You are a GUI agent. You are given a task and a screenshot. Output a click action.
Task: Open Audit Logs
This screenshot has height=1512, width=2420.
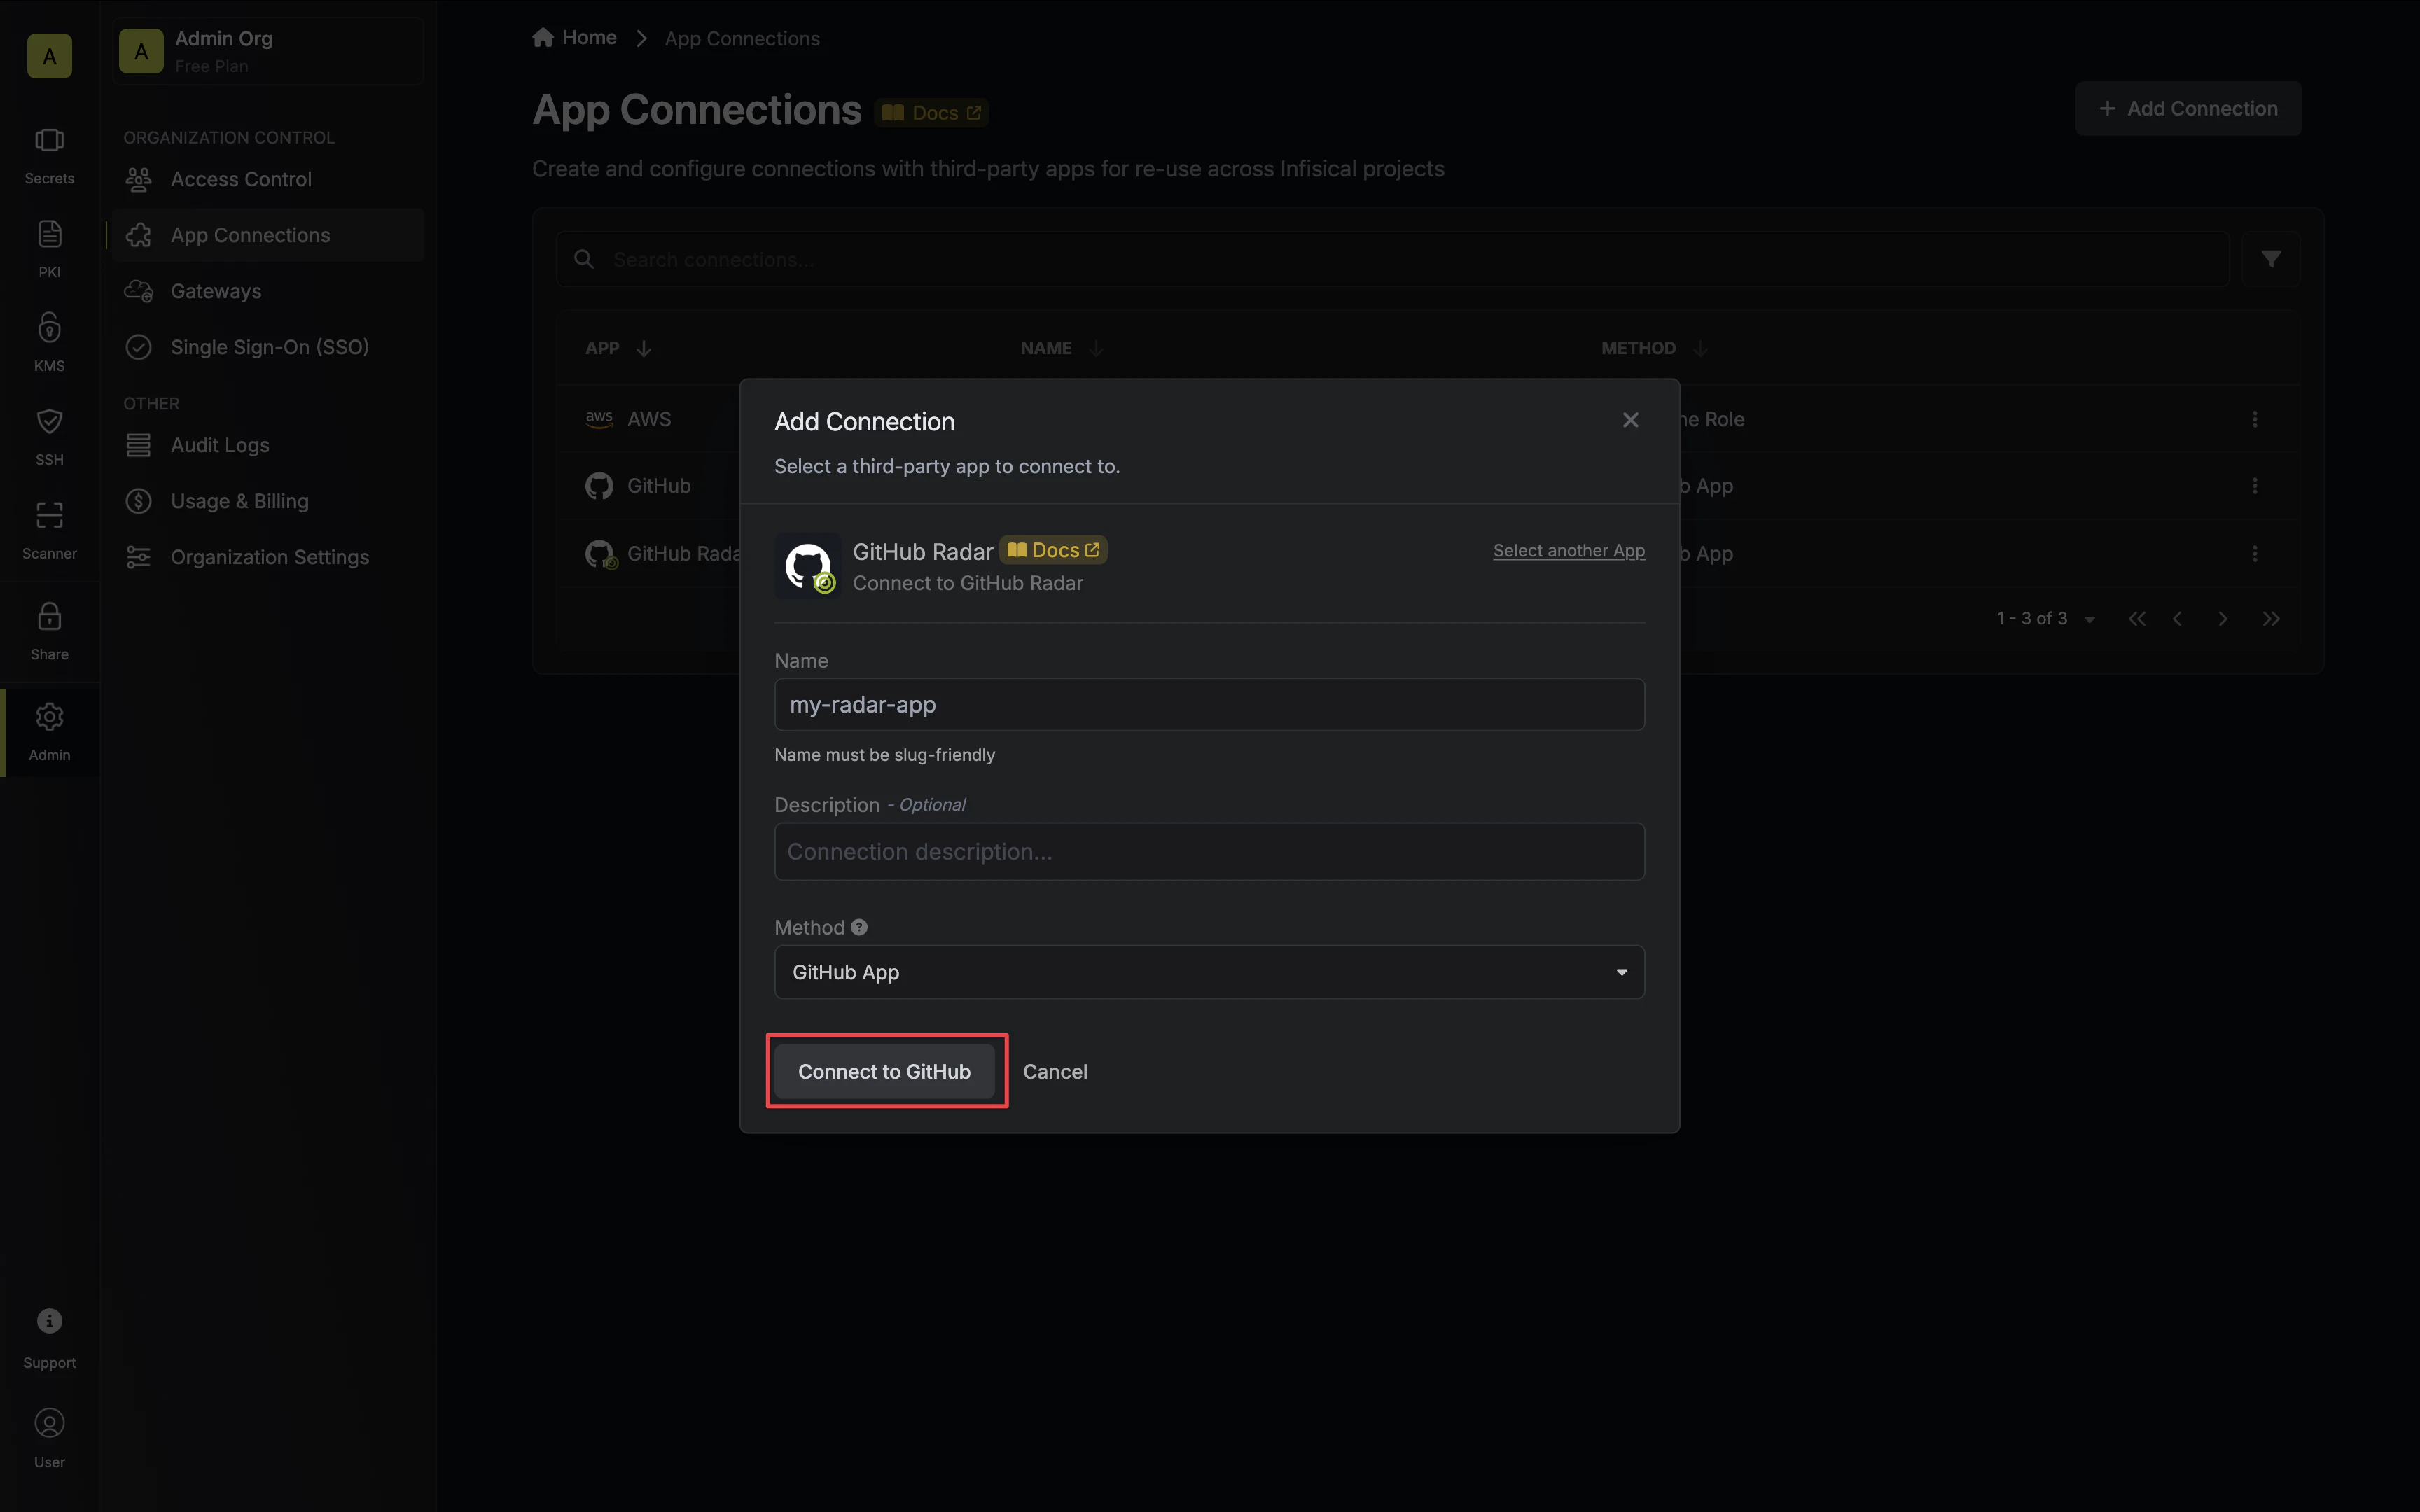268,445
